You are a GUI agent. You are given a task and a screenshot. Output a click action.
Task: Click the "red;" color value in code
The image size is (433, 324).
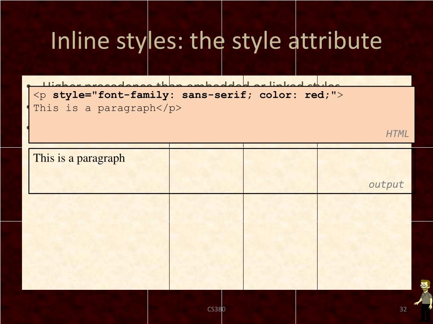click(317, 95)
